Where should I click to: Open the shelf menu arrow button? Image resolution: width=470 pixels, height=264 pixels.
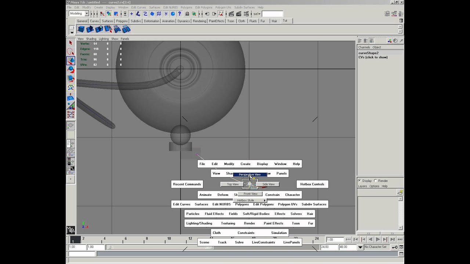click(x=72, y=32)
